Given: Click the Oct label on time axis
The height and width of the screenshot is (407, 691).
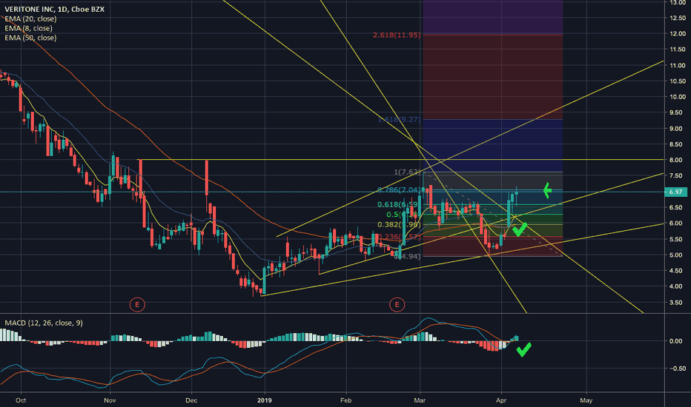Looking at the screenshot, I should click(x=21, y=400).
